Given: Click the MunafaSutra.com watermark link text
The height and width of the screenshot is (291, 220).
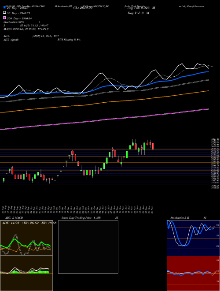Looking at the screenshot, I should tap(195, 6).
